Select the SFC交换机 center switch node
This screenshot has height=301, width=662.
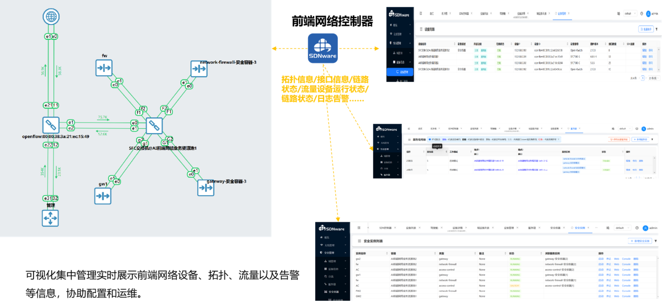pos(155,126)
